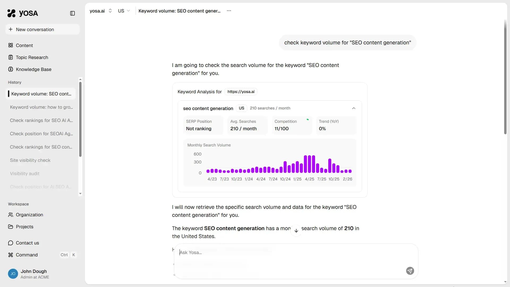Click the JO user avatar
This screenshot has width=510, height=287.
click(13, 274)
